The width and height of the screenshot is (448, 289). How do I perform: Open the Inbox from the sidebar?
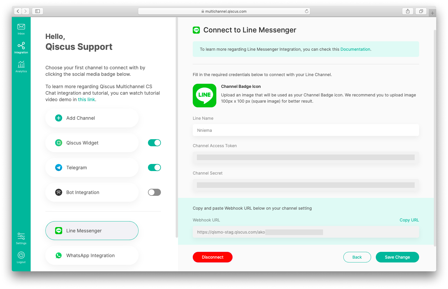tap(21, 29)
